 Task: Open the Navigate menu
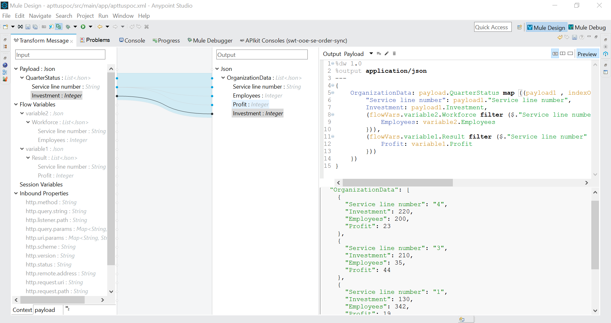40,16
